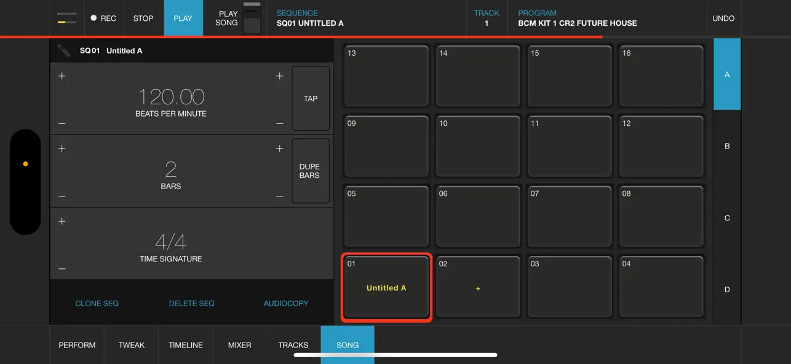Open the TRACK number selector
The image size is (791, 364).
pyautogui.click(x=487, y=18)
